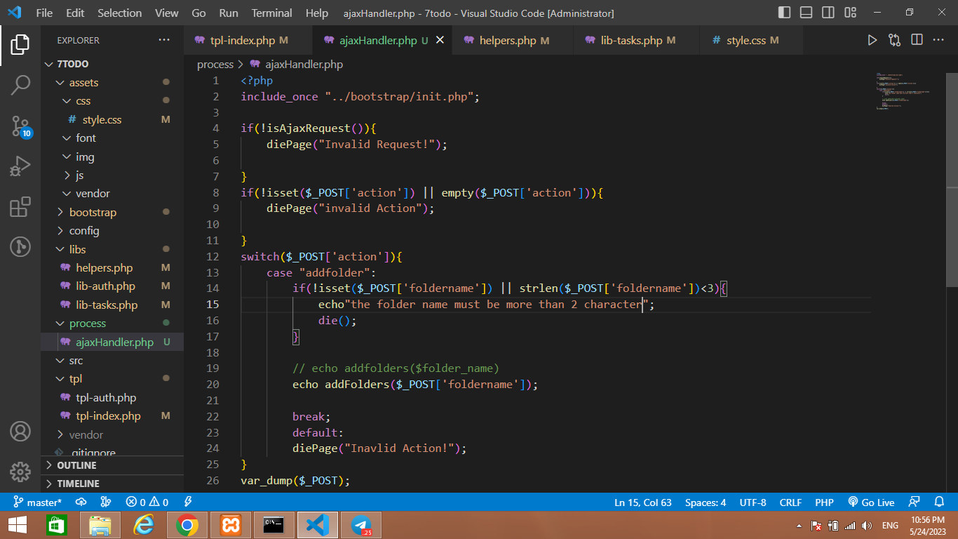Open the Windows Start button

click(17, 524)
